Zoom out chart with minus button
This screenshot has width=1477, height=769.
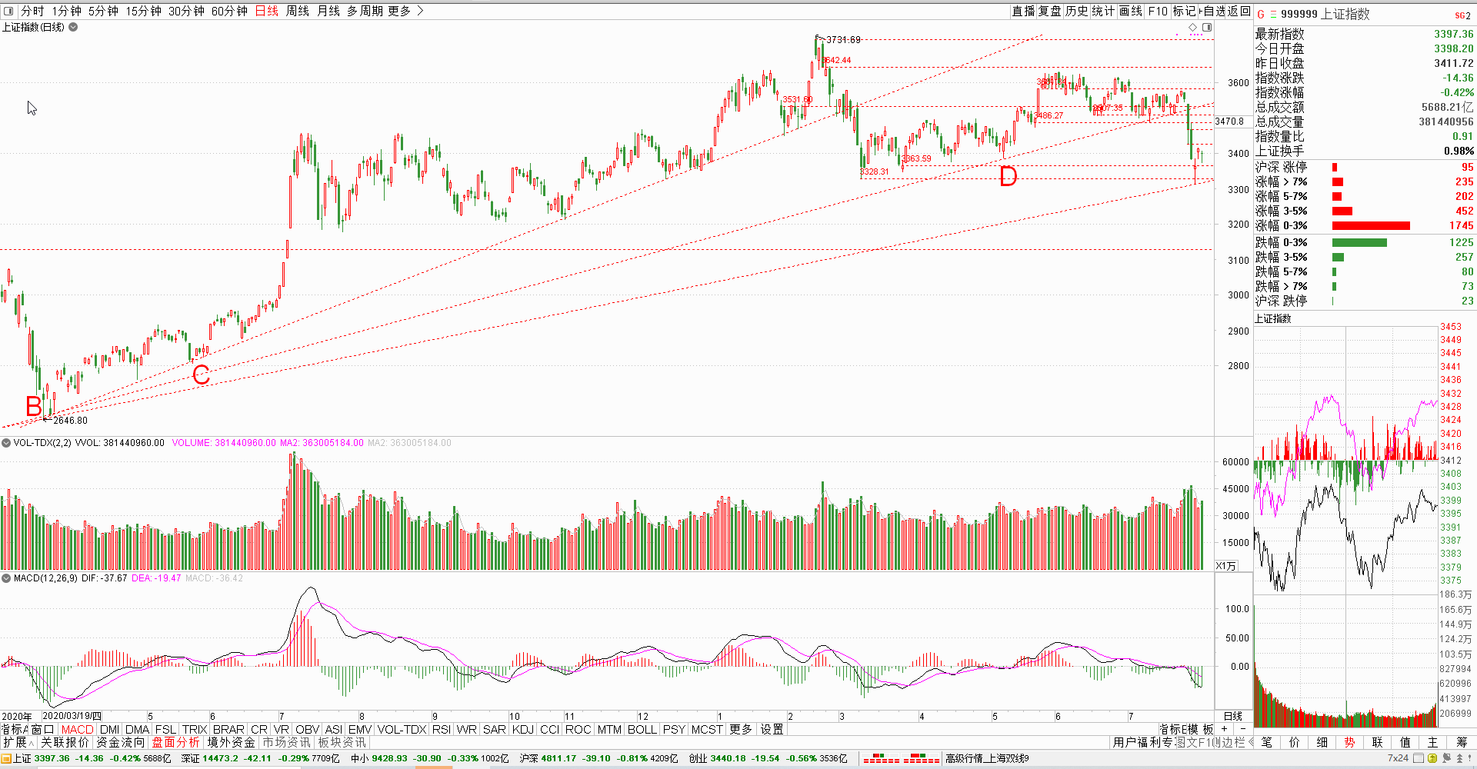[1242, 729]
